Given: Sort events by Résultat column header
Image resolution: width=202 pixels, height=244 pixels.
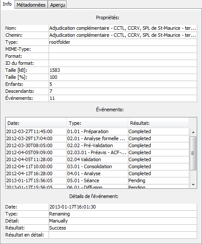Looking at the screenshot, I should pyautogui.click(x=158, y=123).
